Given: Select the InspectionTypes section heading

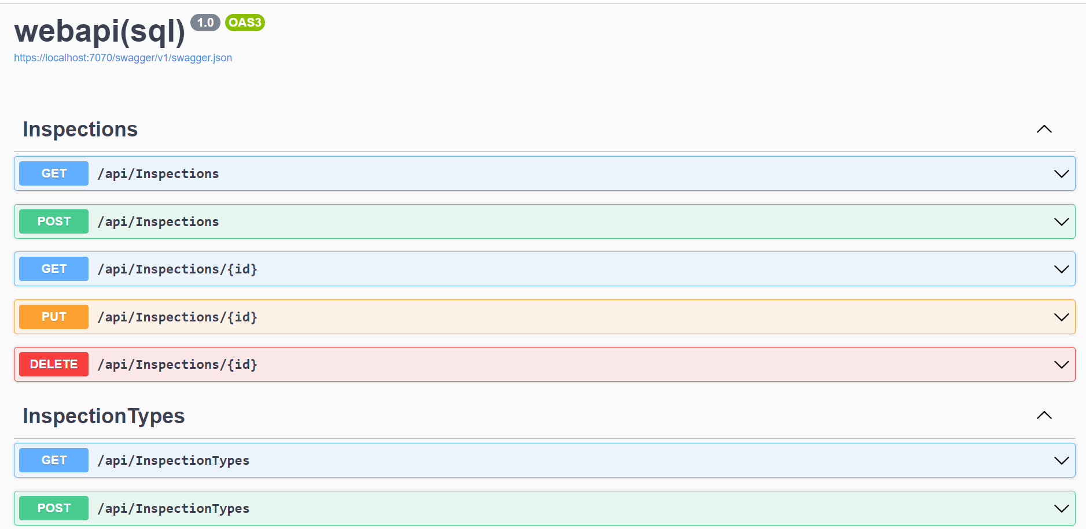Looking at the screenshot, I should 104,416.
